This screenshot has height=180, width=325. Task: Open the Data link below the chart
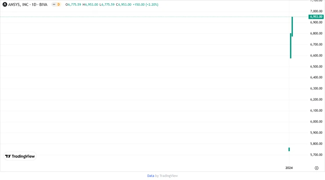(151, 176)
